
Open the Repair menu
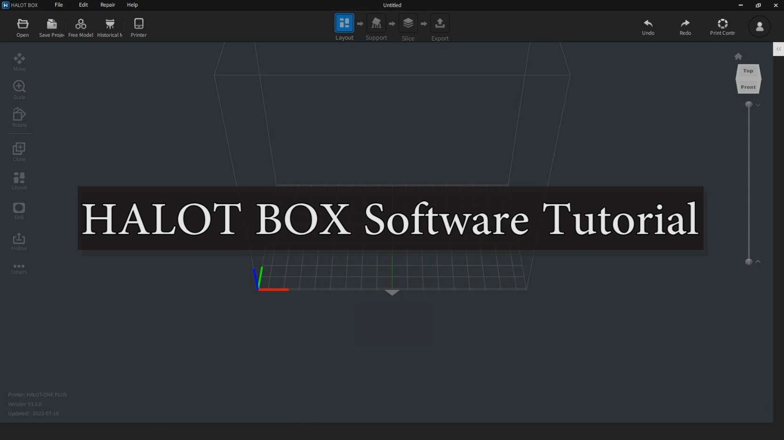107,5
